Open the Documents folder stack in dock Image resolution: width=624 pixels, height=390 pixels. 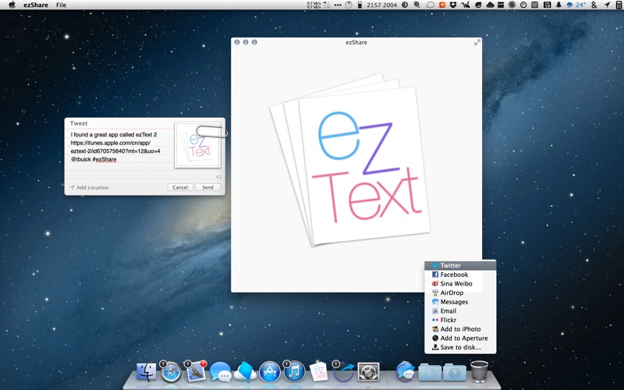430,373
